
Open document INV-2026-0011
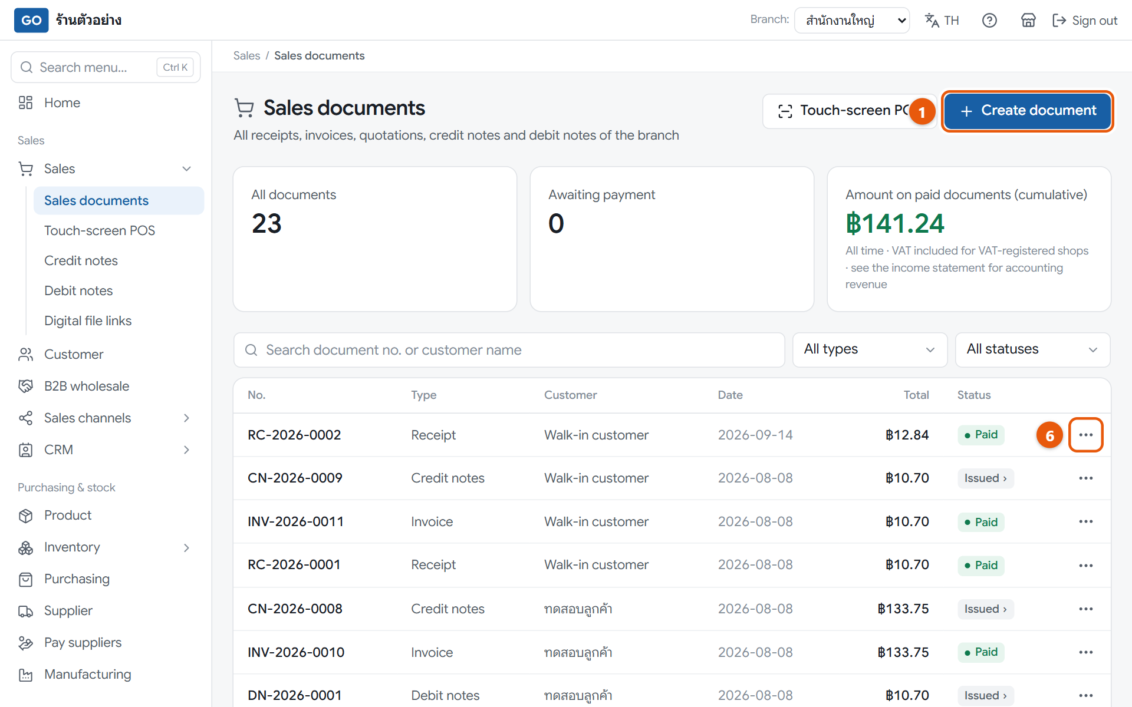[x=295, y=521]
